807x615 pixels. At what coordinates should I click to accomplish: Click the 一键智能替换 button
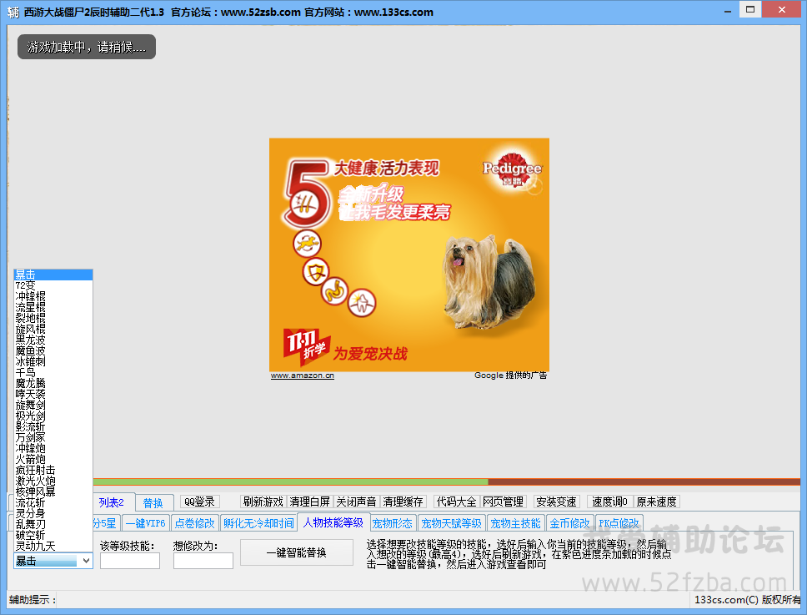(x=297, y=552)
